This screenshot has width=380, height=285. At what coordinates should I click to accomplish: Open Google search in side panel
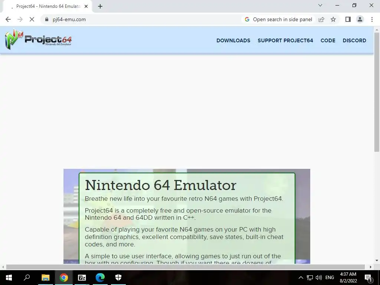point(278,19)
